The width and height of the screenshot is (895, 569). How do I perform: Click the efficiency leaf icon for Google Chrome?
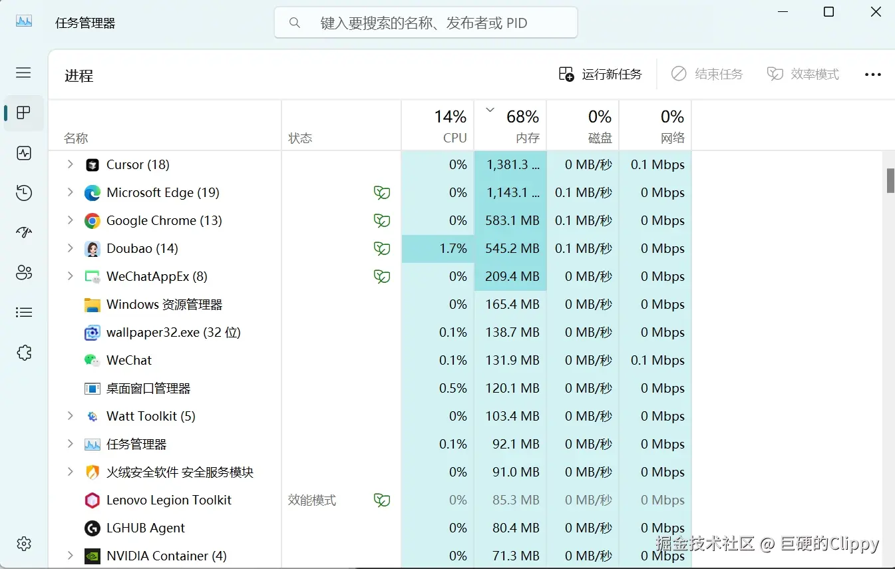(382, 221)
